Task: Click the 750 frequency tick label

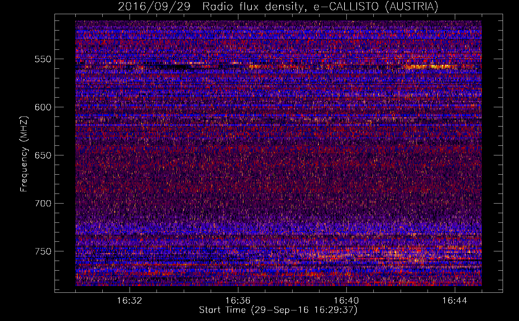Action: pyautogui.click(x=43, y=251)
